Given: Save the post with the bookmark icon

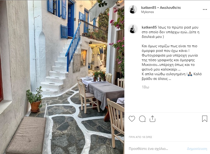Looking at the screenshot, I should tap(205, 119).
